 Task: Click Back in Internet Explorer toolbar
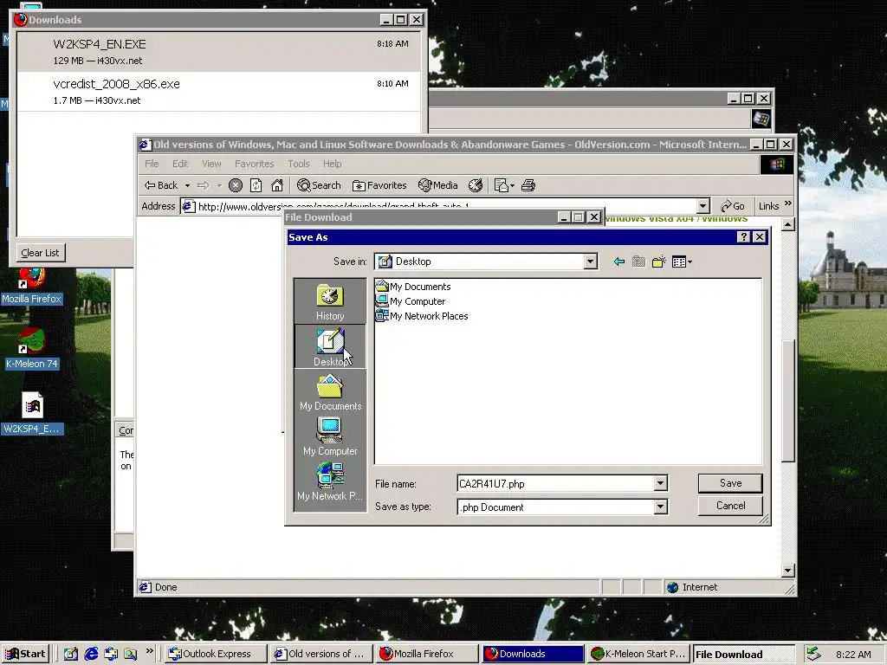click(161, 185)
